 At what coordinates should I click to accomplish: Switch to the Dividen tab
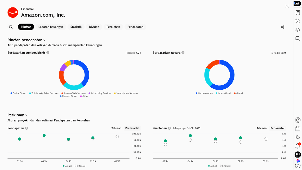(94, 27)
